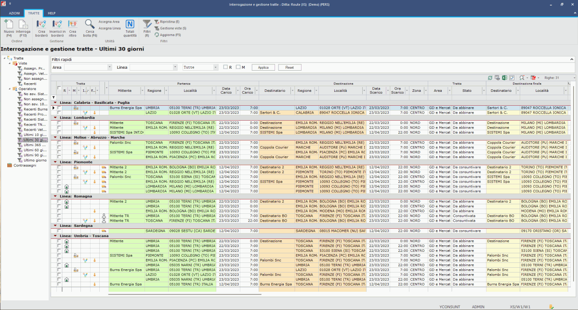The width and height of the screenshot is (578, 310).
Task: Click the Reset button
Action: (289, 67)
